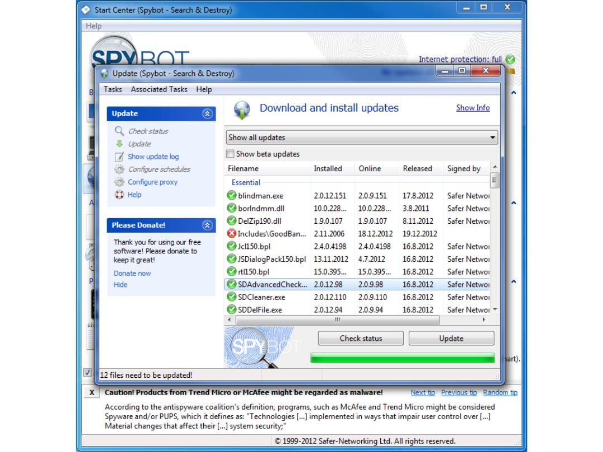Screen dimensions: 603x452
Task: Enable Show beta updates checkbox
Action: 231,154
